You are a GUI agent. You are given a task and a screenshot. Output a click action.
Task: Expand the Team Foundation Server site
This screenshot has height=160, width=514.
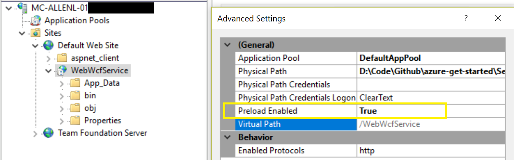pyautogui.click(x=35, y=133)
